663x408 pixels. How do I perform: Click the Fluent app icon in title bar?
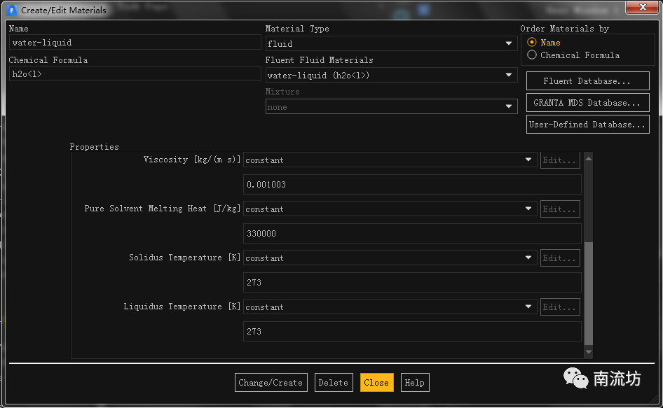11,10
